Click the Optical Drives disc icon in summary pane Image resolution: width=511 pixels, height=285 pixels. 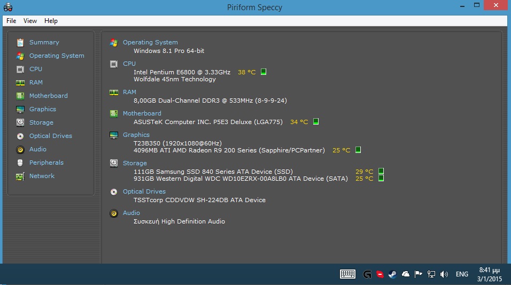(114, 192)
